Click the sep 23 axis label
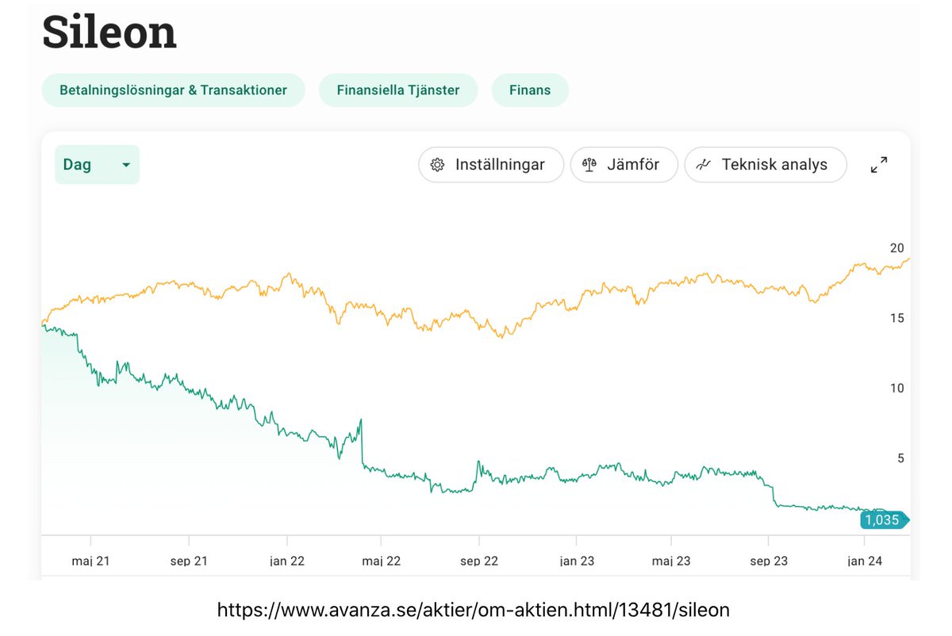This screenshot has width=952, height=636. tap(769, 561)
